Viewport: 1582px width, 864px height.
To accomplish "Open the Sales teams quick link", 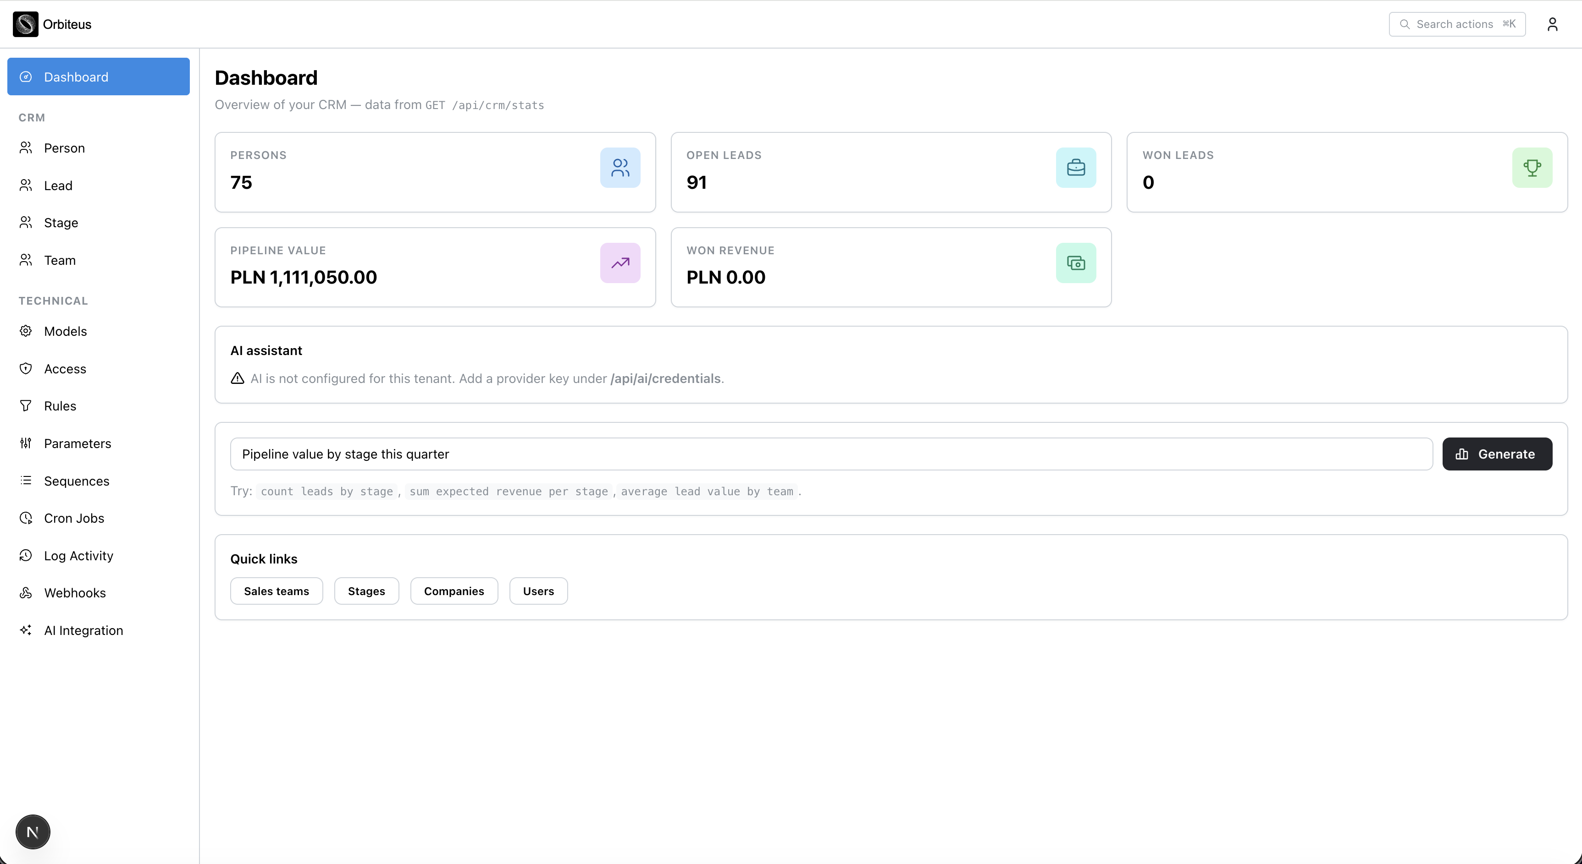I will pyautogui.click(x=277, y=591).
